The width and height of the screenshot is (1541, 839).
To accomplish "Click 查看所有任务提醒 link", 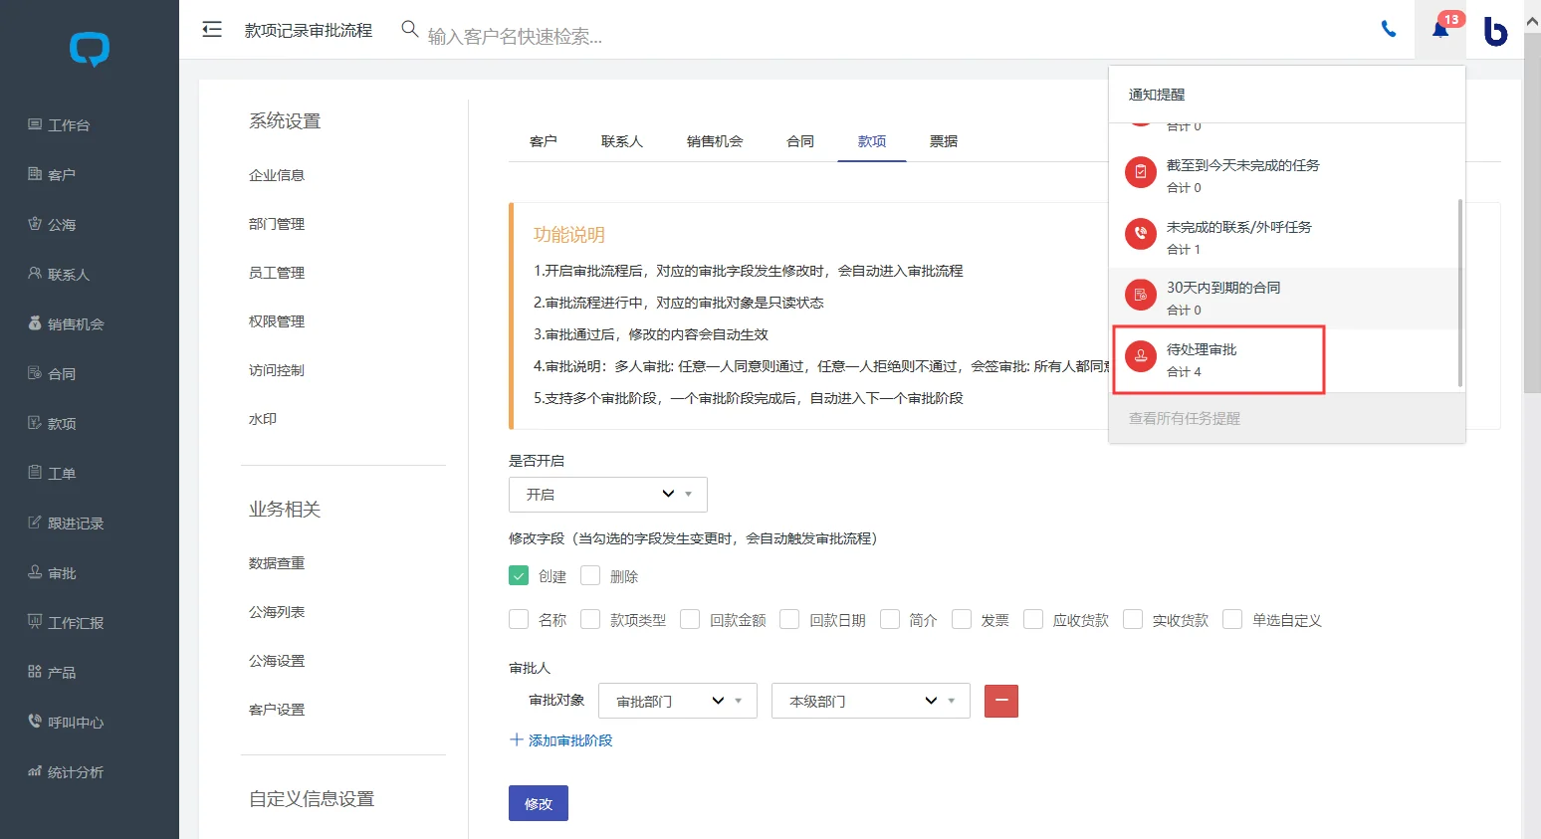I will 1185,419.
